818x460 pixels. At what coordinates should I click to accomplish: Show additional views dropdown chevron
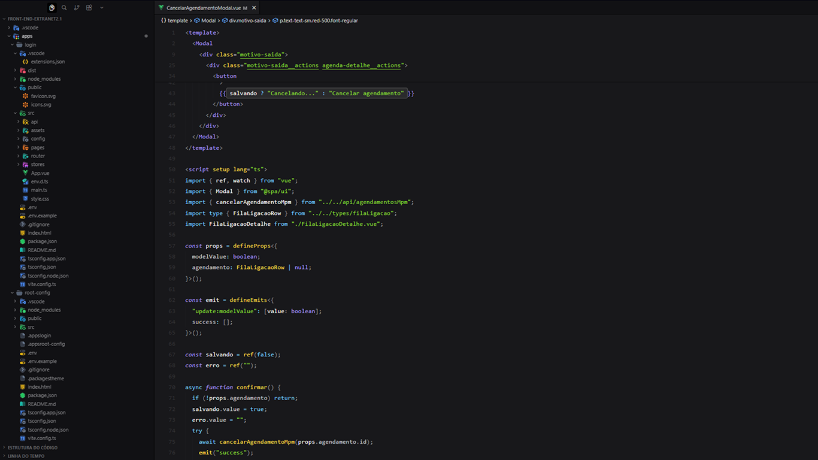(x=102, y=8)
